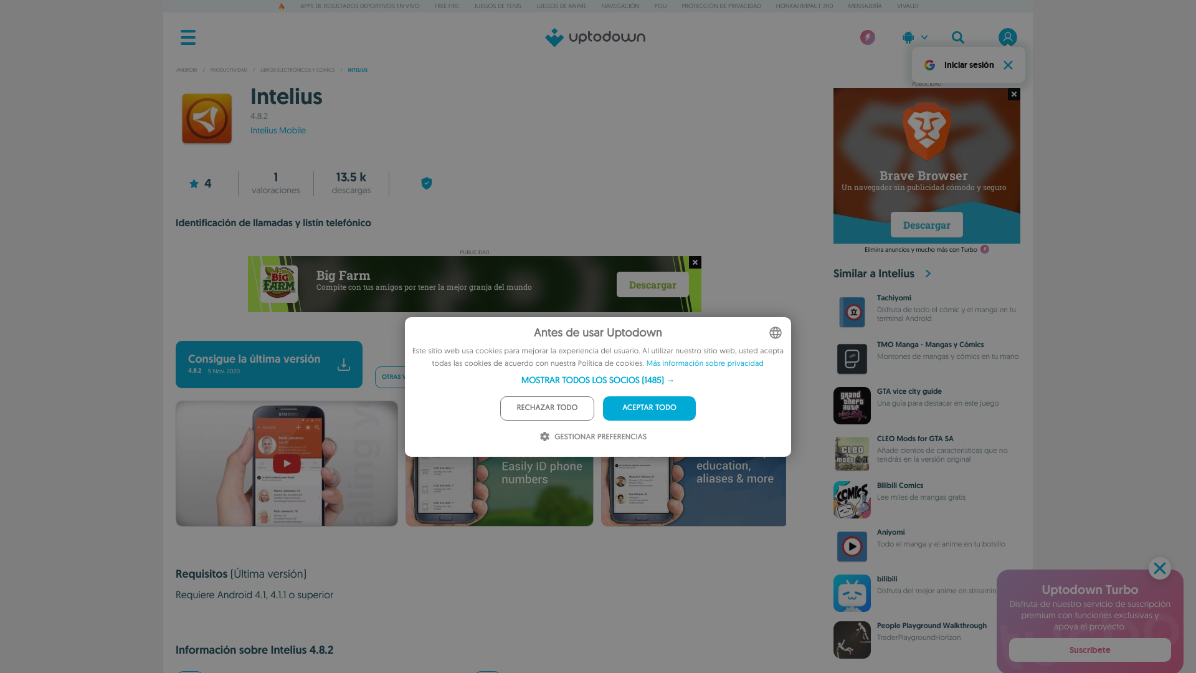1196x673 pixels.
Task: Click the globe language selector icon
Action: pyautogui.click(x=776, y=332)
